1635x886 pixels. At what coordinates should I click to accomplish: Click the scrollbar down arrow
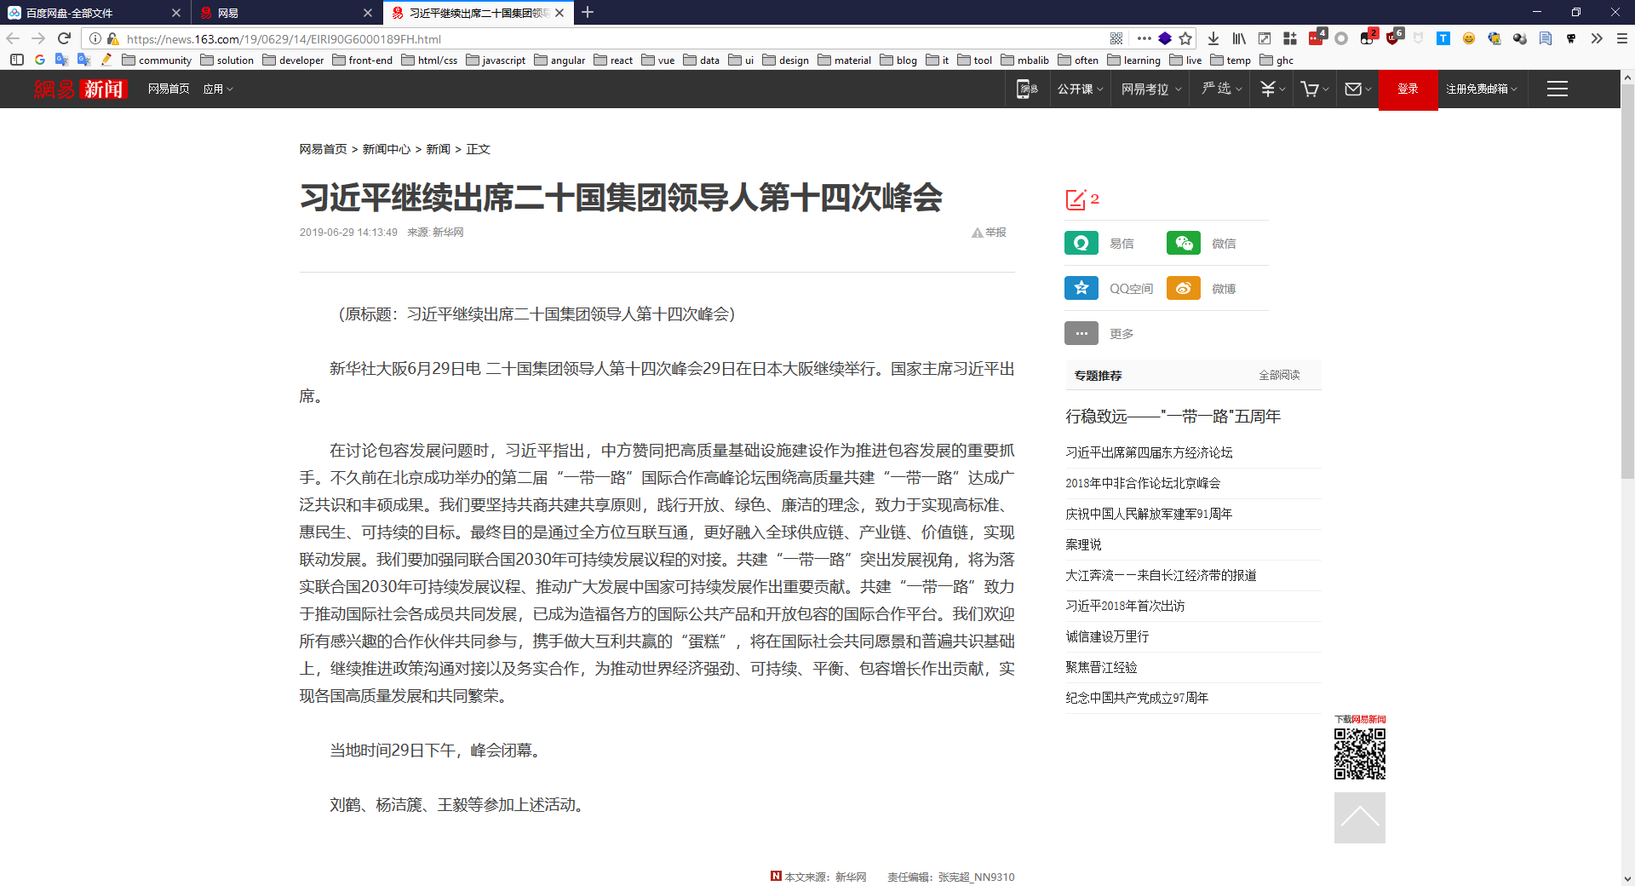point(1627,878)
